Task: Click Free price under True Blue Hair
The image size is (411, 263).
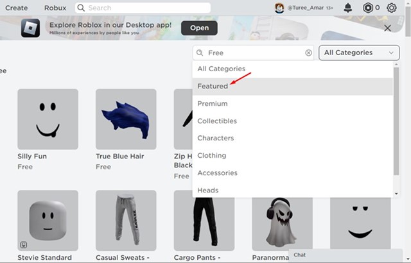Action: tap(103, 167)
